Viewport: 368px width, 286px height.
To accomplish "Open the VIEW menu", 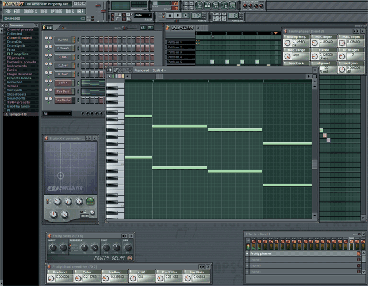I will pyautogui.click(x=44, y=12).
